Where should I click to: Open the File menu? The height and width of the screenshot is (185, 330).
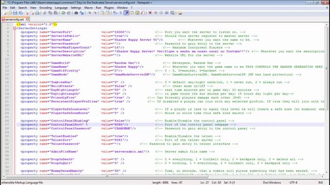5,8
